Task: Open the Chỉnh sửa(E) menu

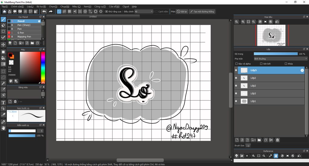Action: [17, 7]
